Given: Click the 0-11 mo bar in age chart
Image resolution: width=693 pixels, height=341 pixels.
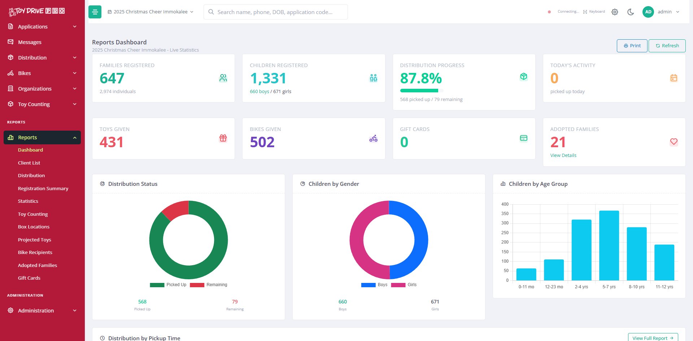Looking at the screenshot, I should (526, 274).
